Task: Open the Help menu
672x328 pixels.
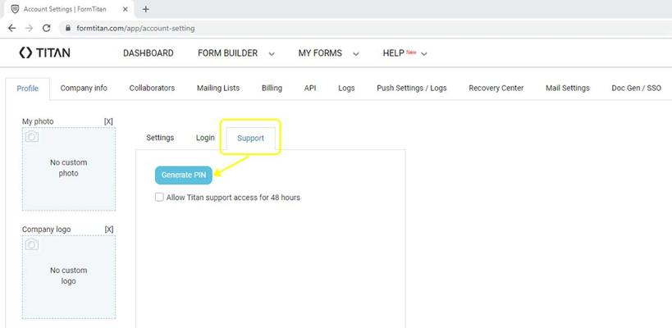Action: [x=393, y=53]
